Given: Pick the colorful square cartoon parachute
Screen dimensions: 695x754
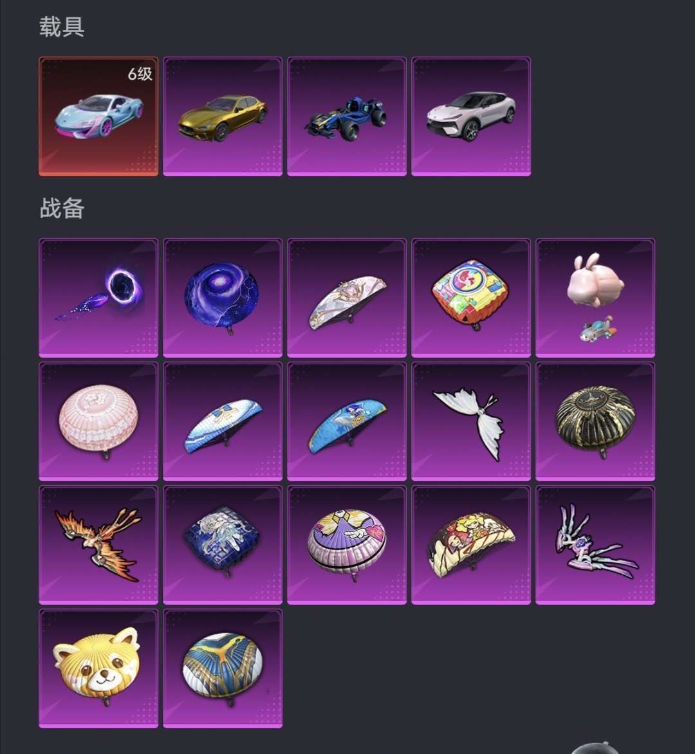Looking at the screenshot, I should pos(471,298).
